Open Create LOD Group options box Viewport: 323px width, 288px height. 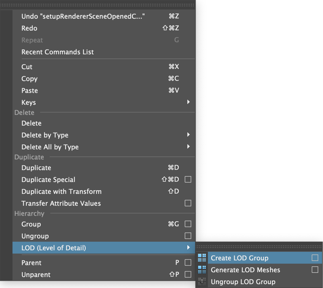coord(315,258)
